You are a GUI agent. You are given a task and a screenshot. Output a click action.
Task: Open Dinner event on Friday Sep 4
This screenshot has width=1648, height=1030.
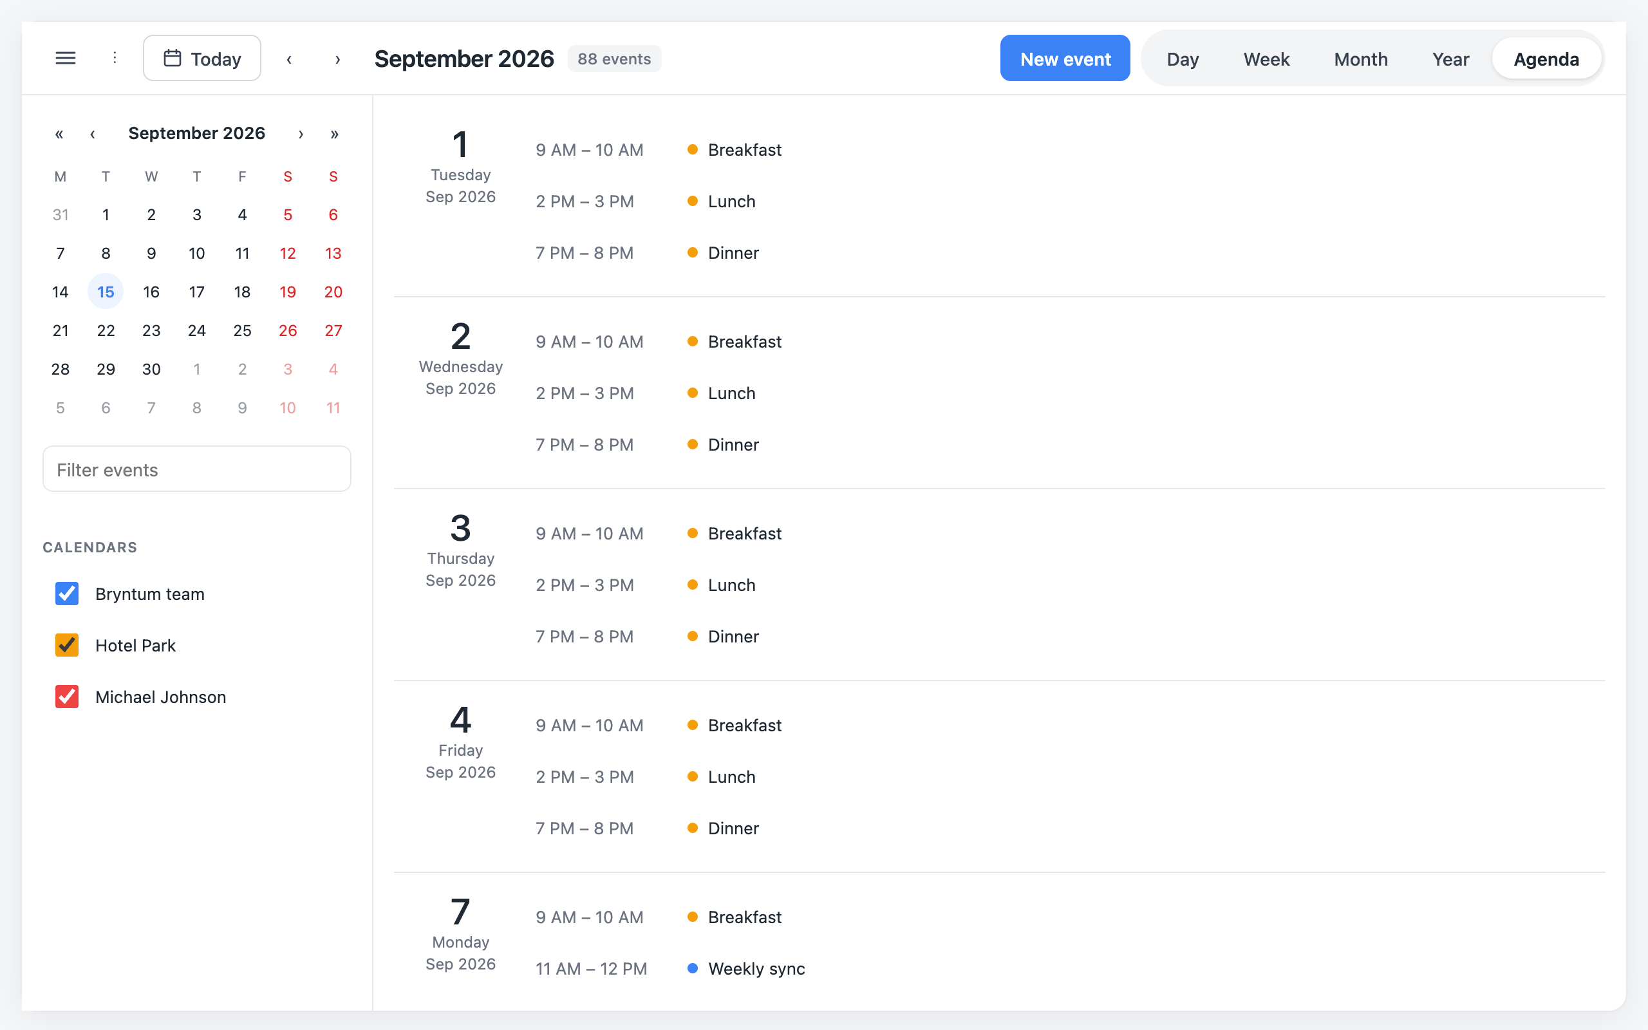pyautogui.click(x=733, y=829)
